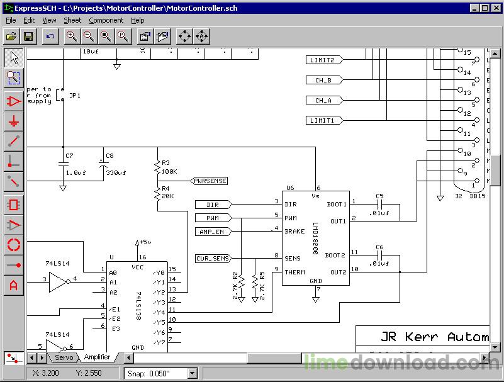Click the zoom out magnifier icon
Screen dimensions: 504x382
coord(88,37)
